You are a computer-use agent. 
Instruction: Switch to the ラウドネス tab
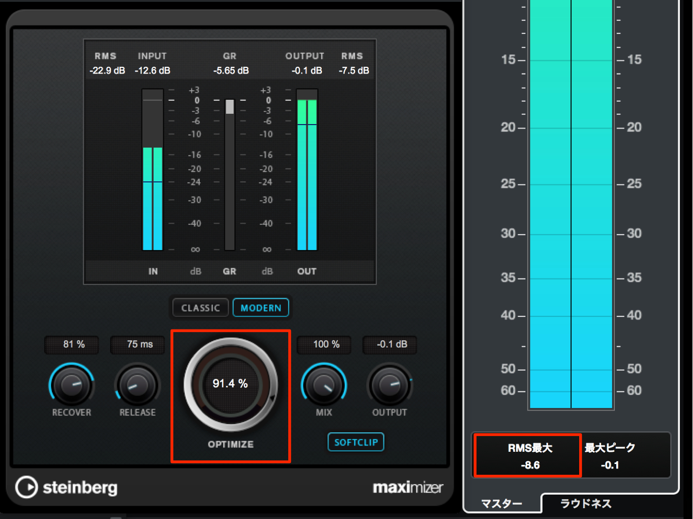click(x=586, y=503)
